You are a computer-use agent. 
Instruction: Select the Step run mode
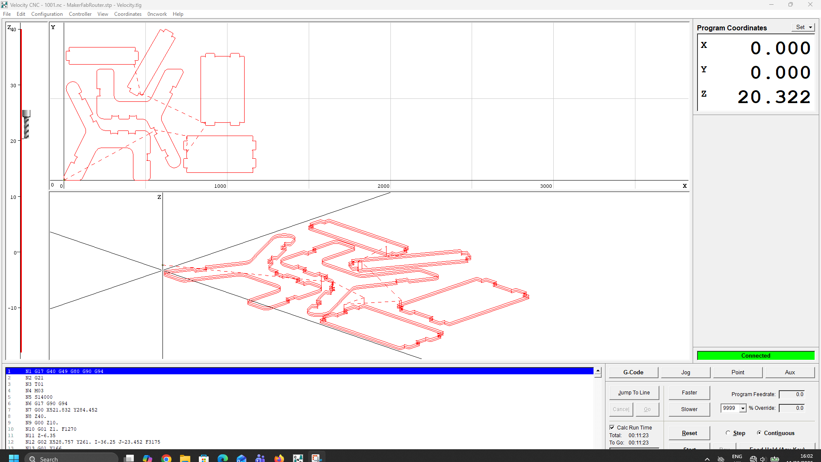point(728,433)
